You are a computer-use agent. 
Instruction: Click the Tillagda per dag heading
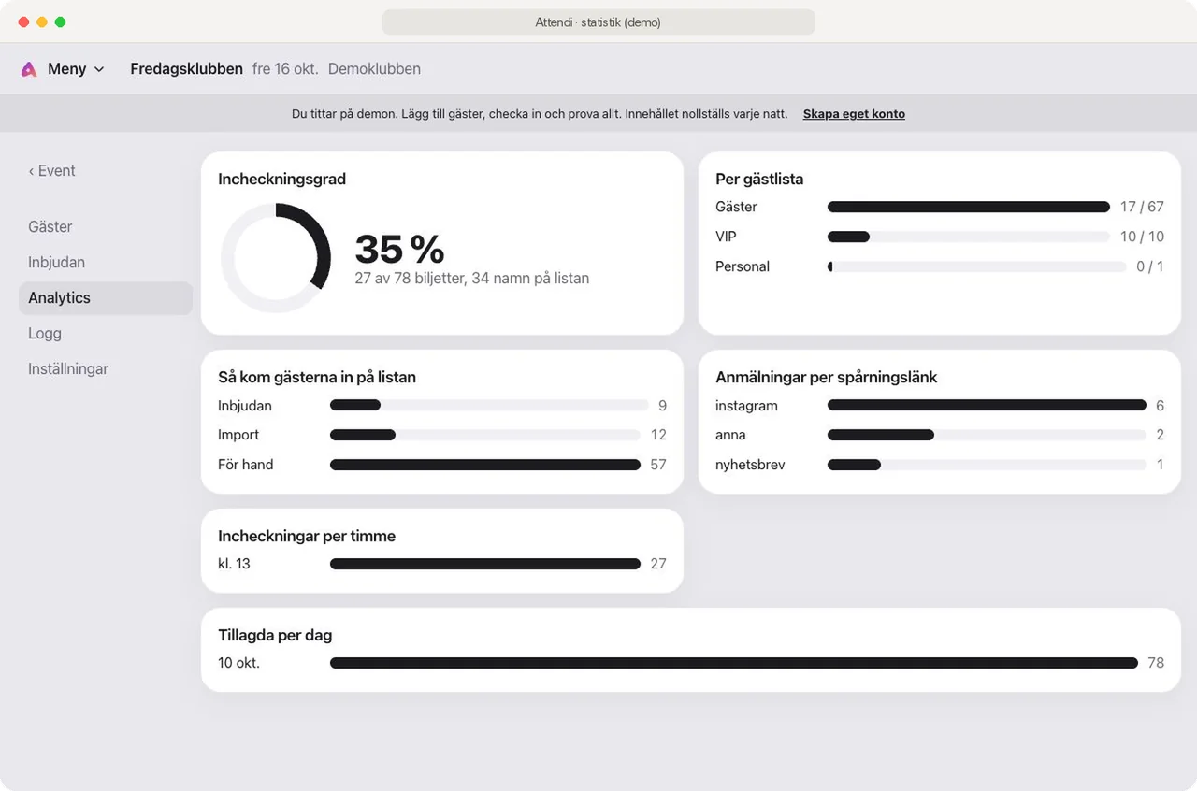click(x=275, y=635)
